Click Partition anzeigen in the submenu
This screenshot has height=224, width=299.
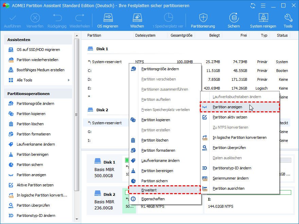tap(240, 107)
